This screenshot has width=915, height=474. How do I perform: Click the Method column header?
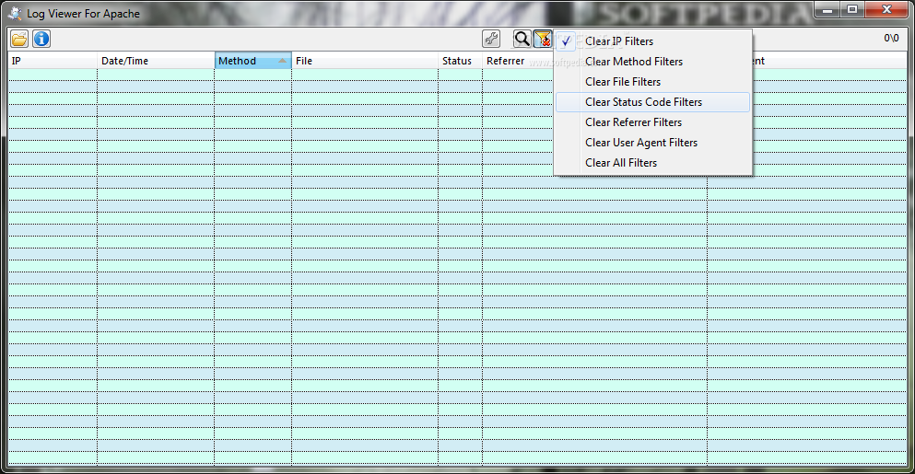252,61
